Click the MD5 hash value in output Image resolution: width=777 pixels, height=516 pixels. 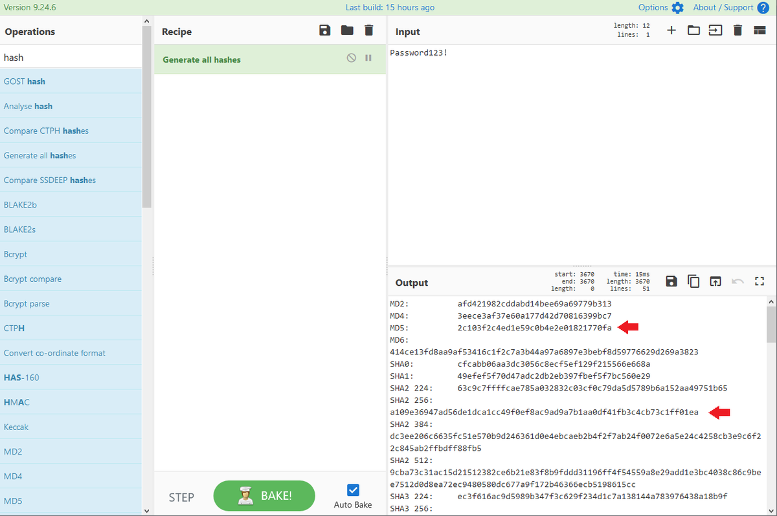click(x=534, y=328)
